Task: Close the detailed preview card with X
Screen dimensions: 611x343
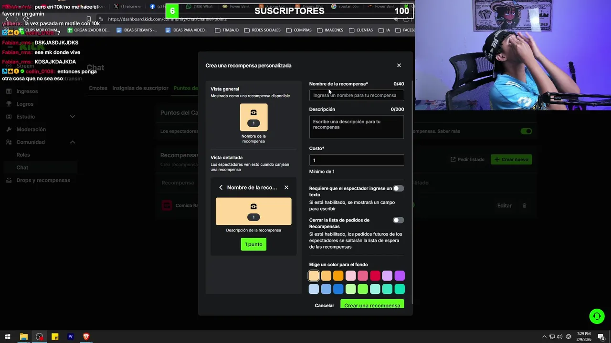Action: coord(286,188)
